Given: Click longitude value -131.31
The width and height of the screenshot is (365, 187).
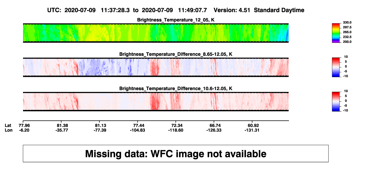Looking at the screenshot, I should point(252,130).
